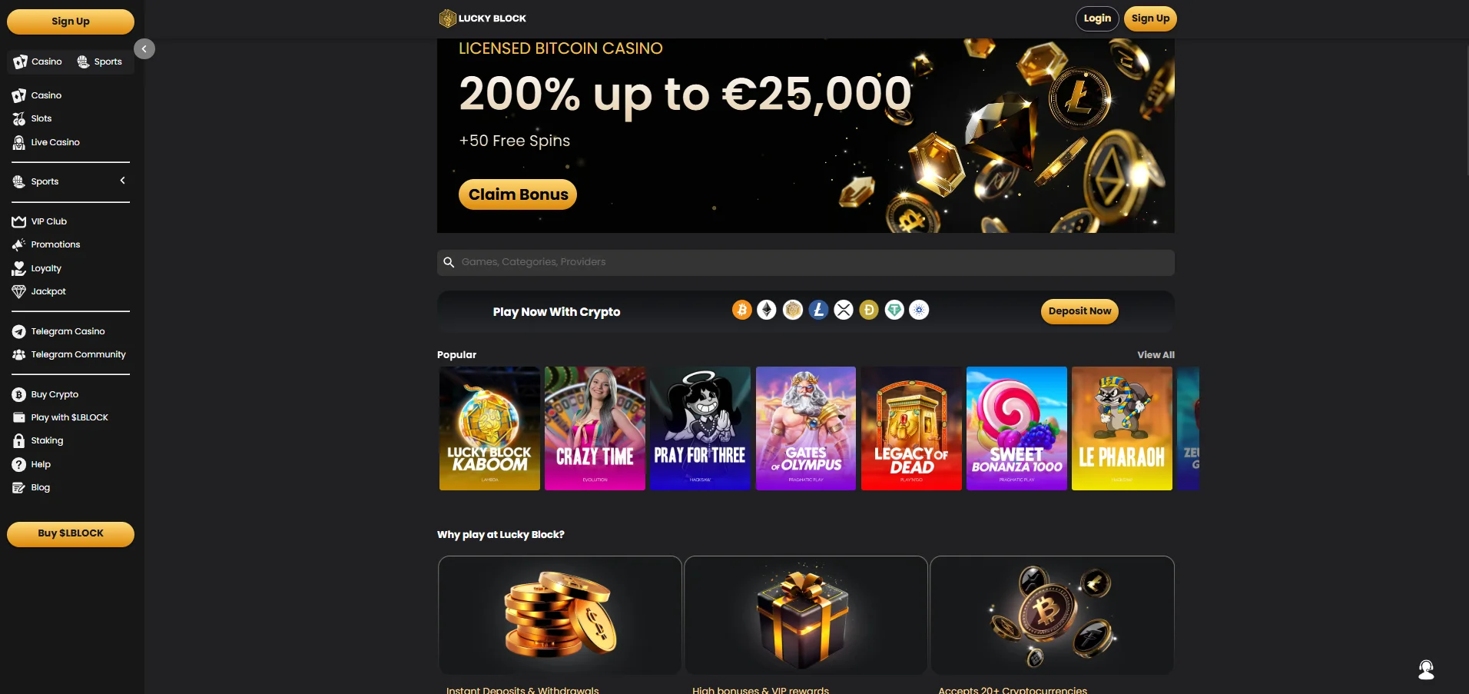Image resolution: width=1469 pixels, height=694 pixels.
Task: Open the live support chat icon
Action: (x=1426, y=669)
